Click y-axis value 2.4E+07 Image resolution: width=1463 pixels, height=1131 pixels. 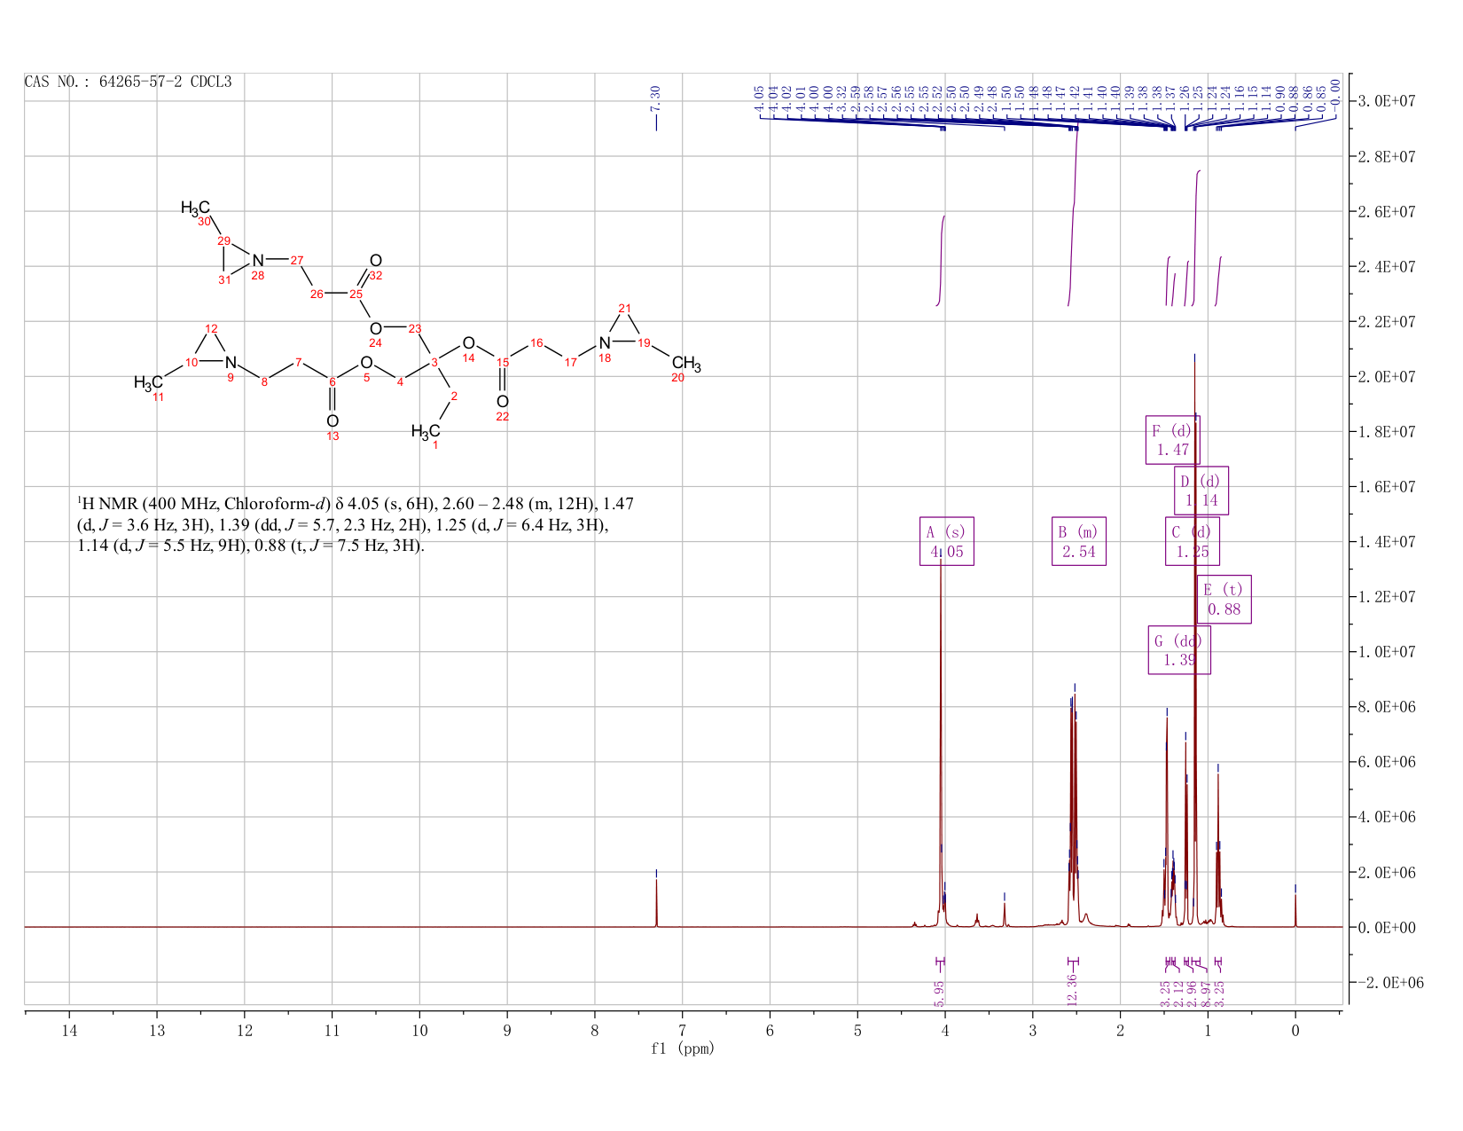(x=1386, y=267)
